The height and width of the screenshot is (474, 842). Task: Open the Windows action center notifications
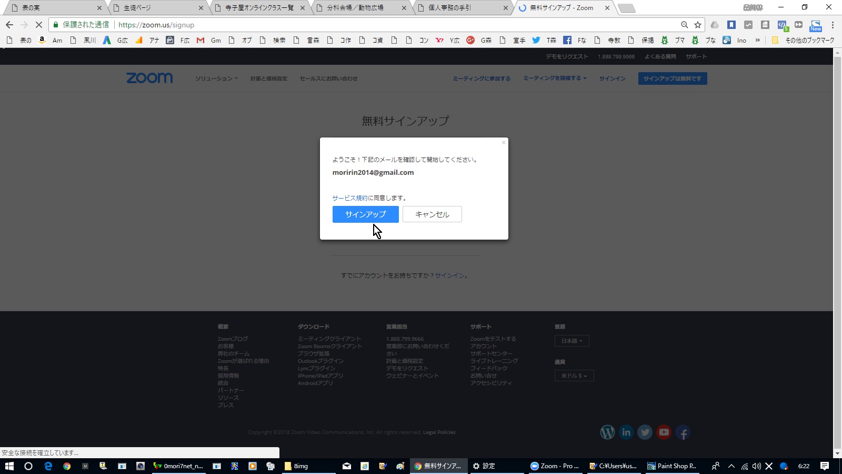coord(825,466)
